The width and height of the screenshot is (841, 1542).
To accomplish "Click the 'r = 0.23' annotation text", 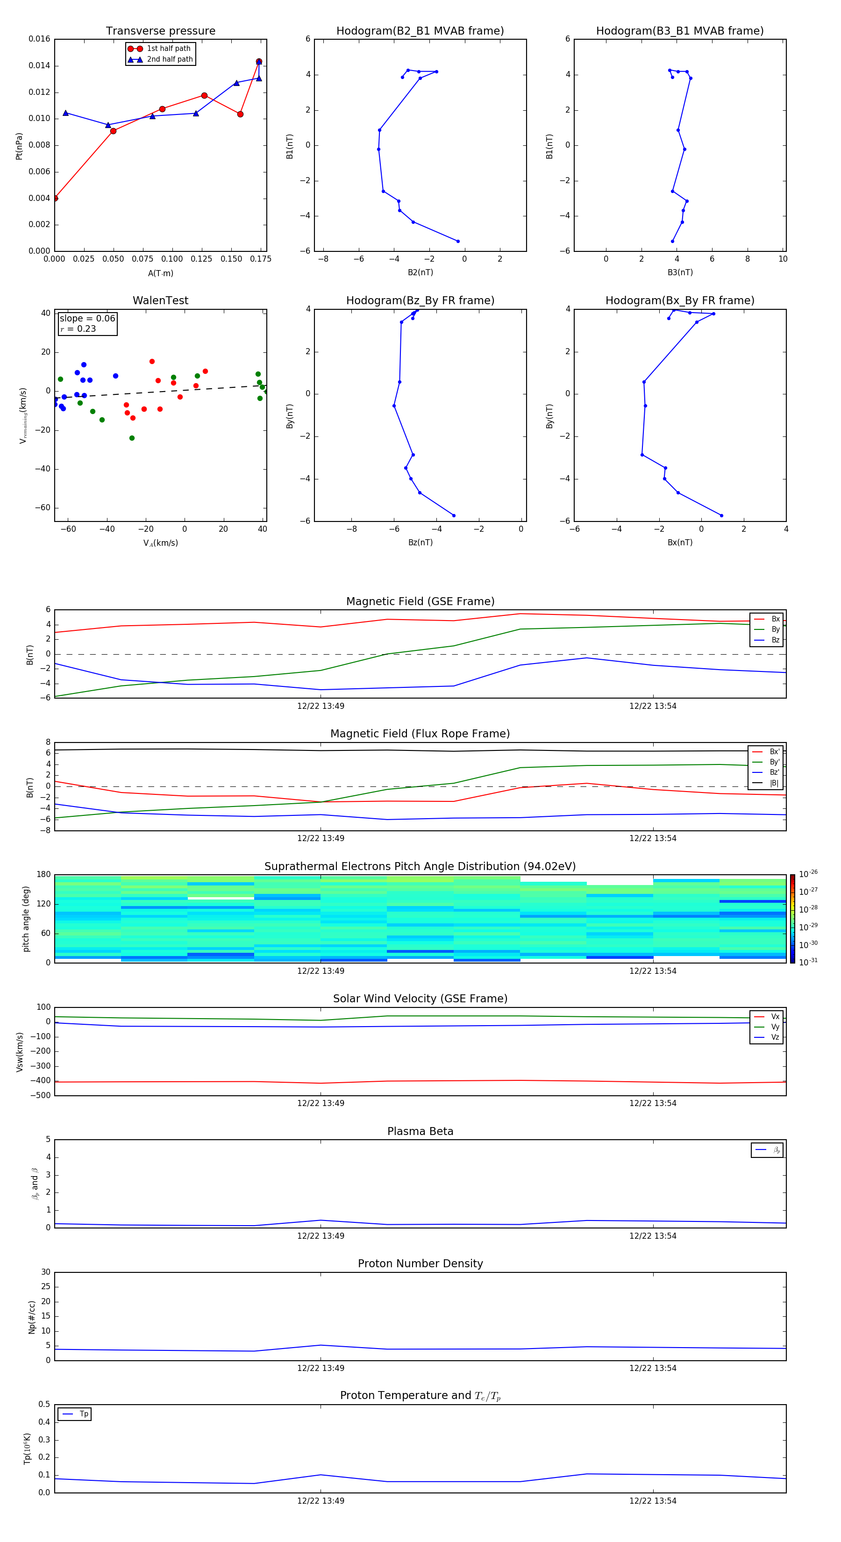I will pyautogui.click(x=78, y=328).
